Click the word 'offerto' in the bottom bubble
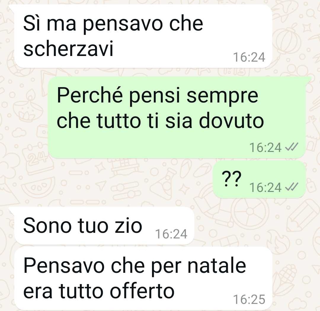 coord(142,291)
